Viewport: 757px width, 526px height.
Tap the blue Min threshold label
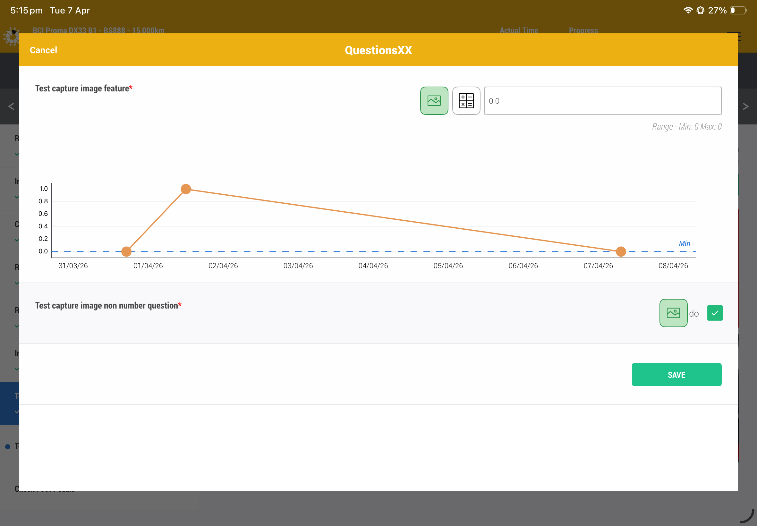click(x=684, y=243)
